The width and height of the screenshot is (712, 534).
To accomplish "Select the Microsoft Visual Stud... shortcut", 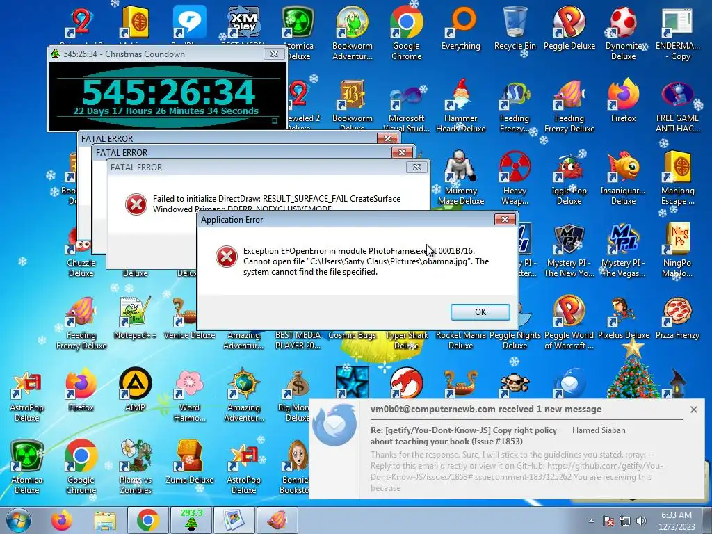I will point(406,108).
